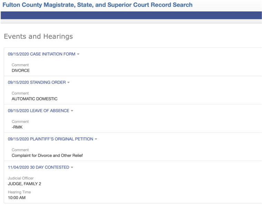Open the 11/04/2020 30 DAY CONTESTED hearing

pyautogui.click(x=38, y=167)
